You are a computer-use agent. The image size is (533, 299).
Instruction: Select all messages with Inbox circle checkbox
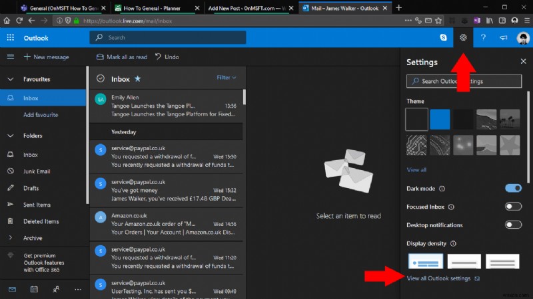[101, 78]
